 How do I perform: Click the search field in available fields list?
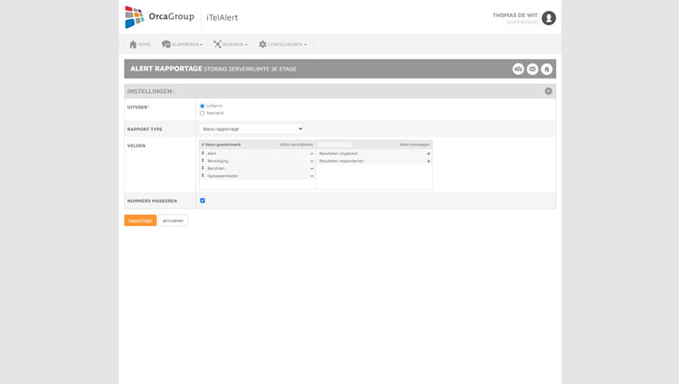click(x=335, y=145)
